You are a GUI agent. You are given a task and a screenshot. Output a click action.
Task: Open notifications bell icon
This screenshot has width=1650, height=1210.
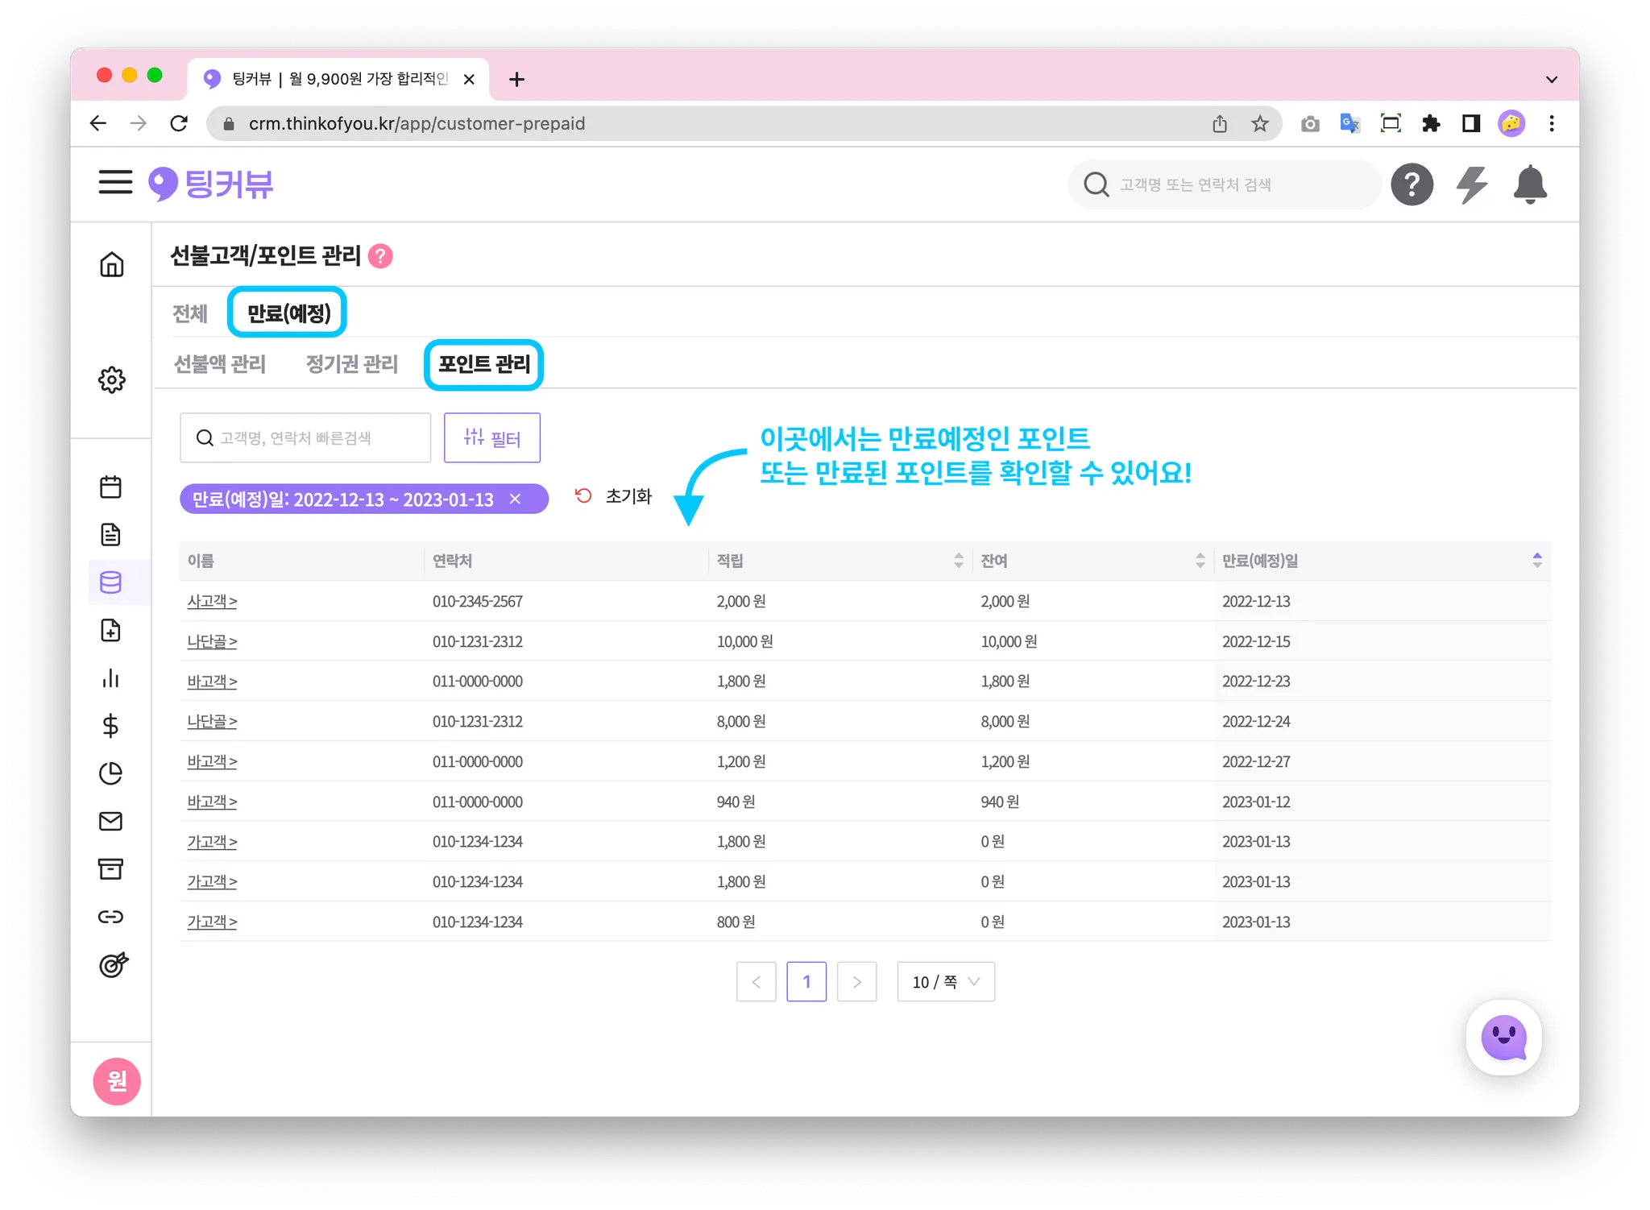(1529, 184)
